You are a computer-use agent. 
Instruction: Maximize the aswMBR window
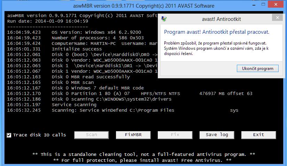coord(263,5)
